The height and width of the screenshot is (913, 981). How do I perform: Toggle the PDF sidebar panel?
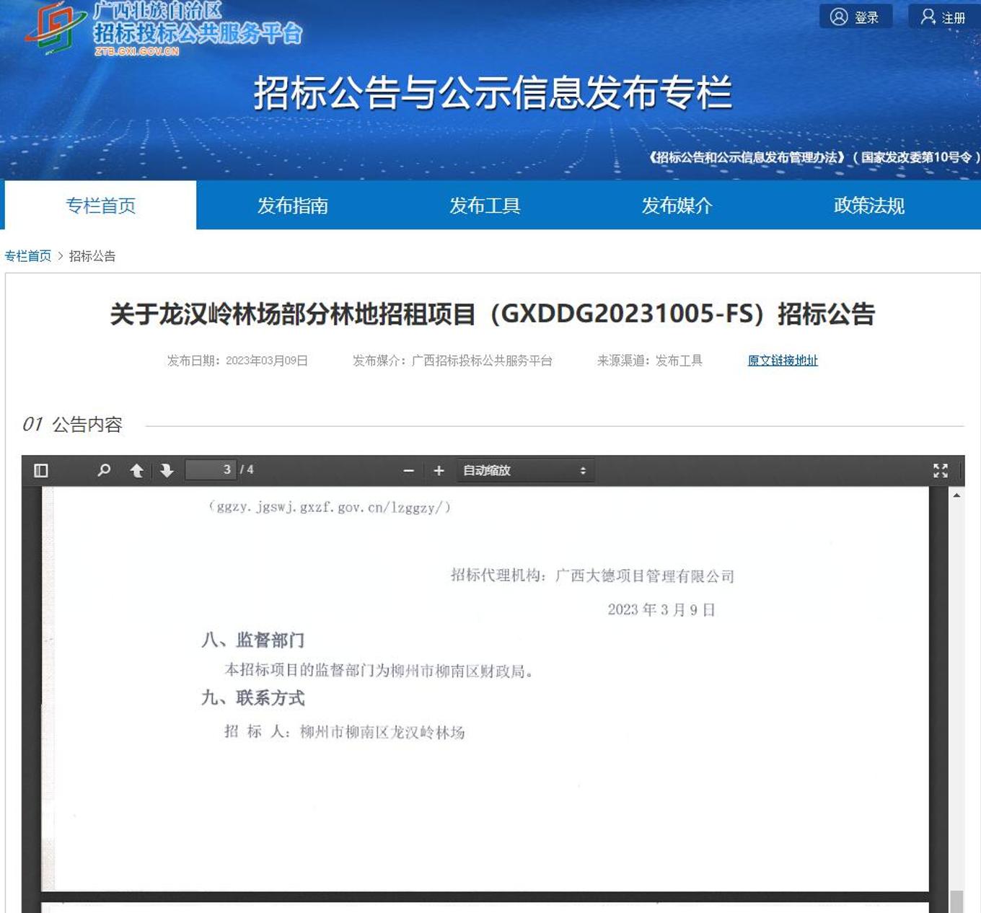(x=41, y=471)
